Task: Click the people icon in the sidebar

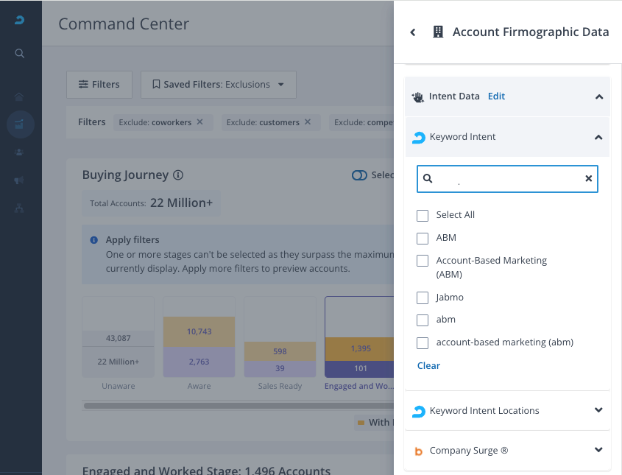Action: point(20,152)
